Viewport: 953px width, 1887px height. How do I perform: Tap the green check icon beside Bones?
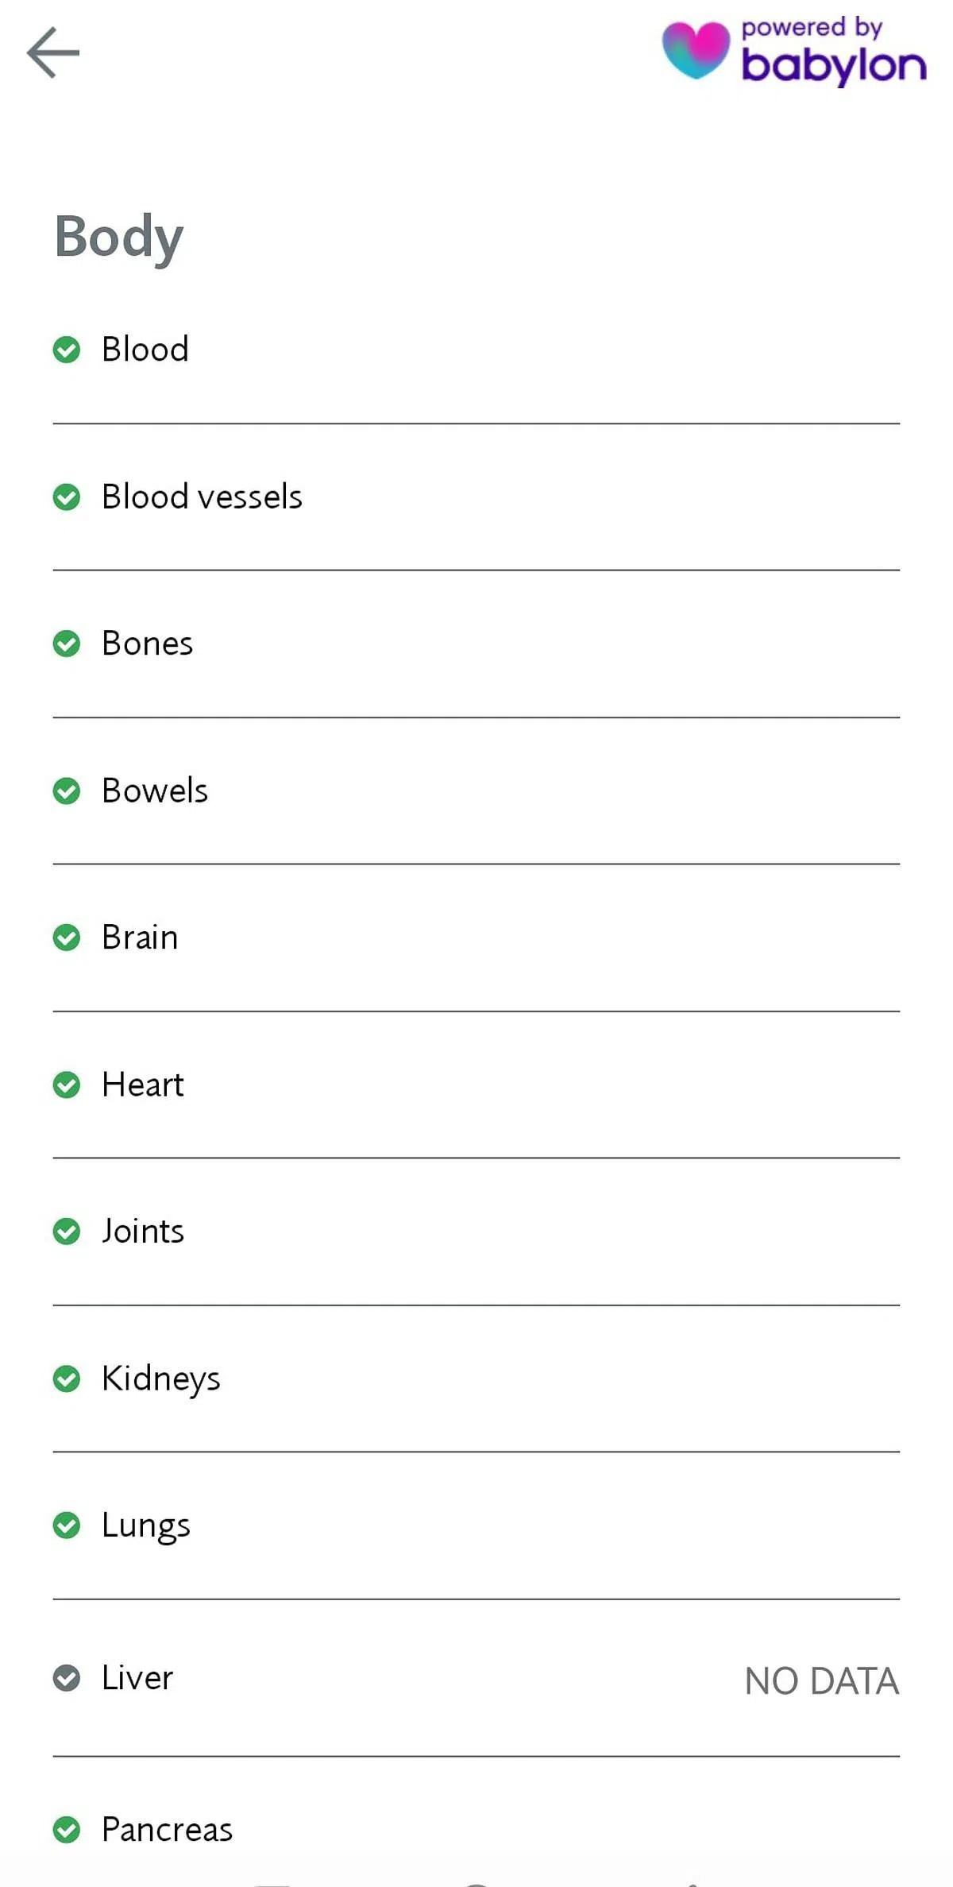[67, 644]
